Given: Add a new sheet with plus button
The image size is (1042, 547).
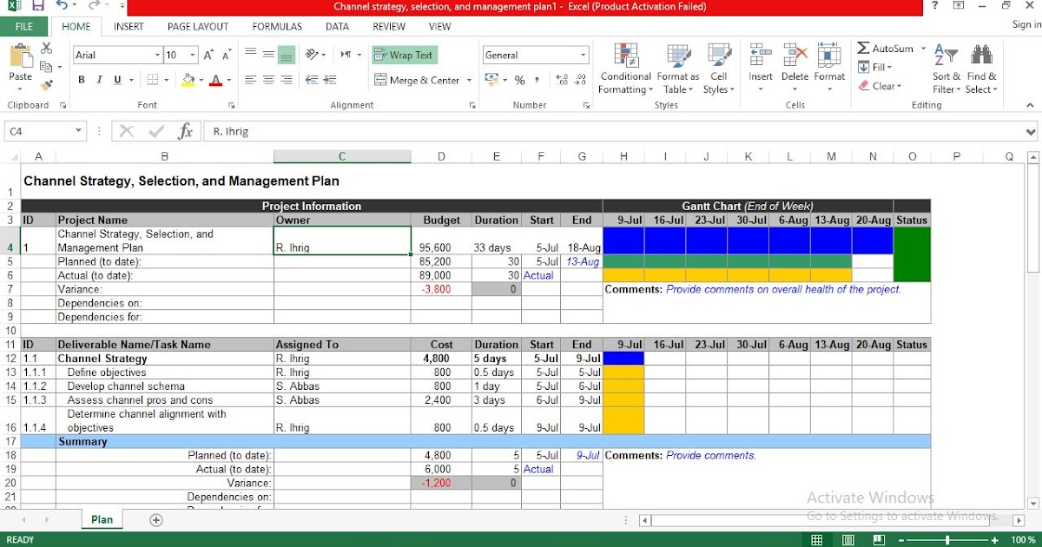Looking at the screenshot, I should click(x=156, y=518).
